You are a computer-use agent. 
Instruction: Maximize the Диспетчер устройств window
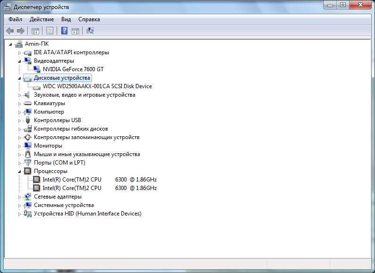(343, 5)
